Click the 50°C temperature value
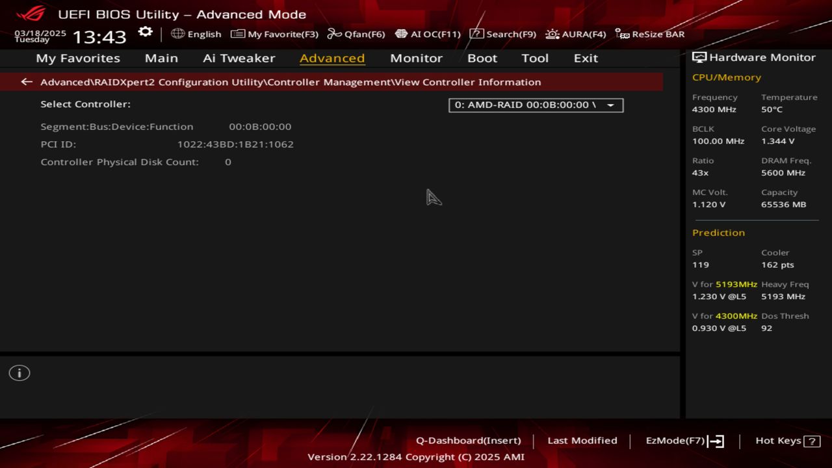The height and width of the screenshot is (468, 832). tap(772, 109)
